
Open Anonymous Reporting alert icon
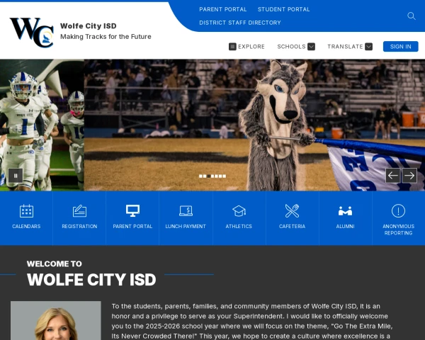click(398, 211)
